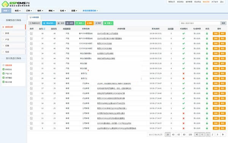Click the green checkmark image icon in ID 34 row
The image size is (228, 143).
[x=184, y=54]
